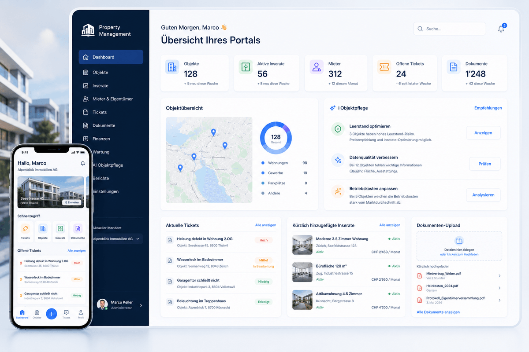The height and width of the screenshot is (352, 529).
Task: Open notifications bell in desktop dashboard header
Action: pyautogui.click(x=501, y=29)
